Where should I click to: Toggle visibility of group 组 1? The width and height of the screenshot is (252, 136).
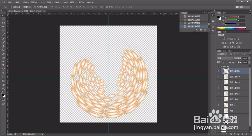pyautogui.click(x=218, y=66)
